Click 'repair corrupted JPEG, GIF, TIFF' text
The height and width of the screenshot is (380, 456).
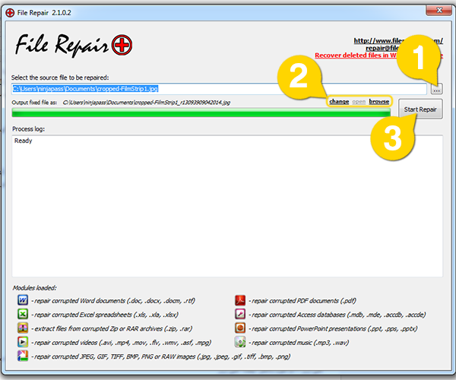[161, 356]
